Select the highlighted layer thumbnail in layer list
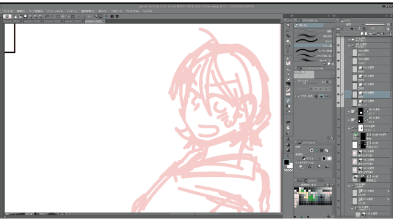This screenshot has height=221, width=393. pyautogui.click(x=354, y=95)
